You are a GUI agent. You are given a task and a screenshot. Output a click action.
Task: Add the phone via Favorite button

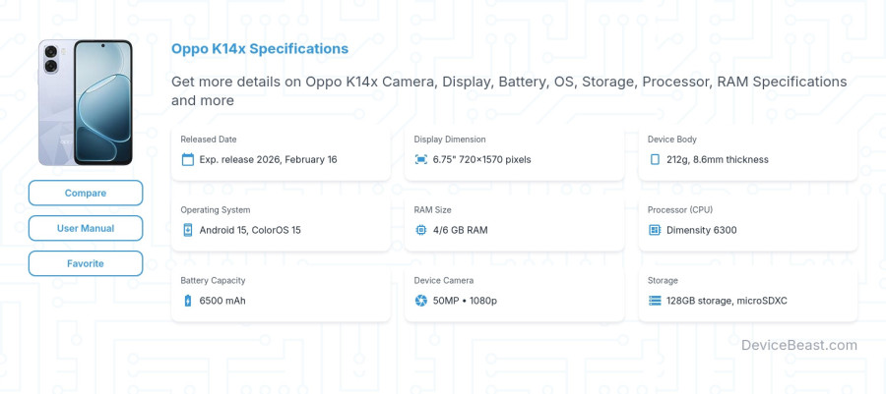(86, 263)
